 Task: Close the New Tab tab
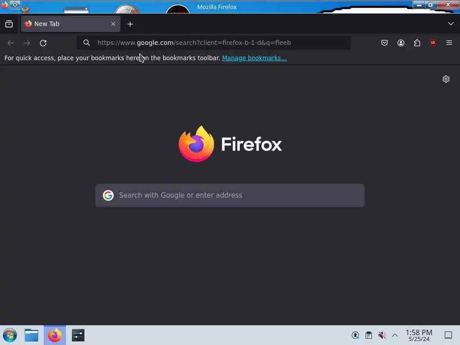pyautogui.click(x=113, y=24)
